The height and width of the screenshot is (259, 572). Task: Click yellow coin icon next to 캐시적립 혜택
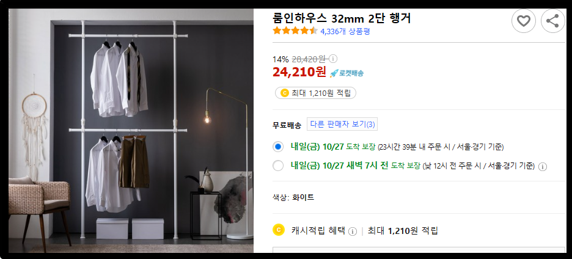278,230
